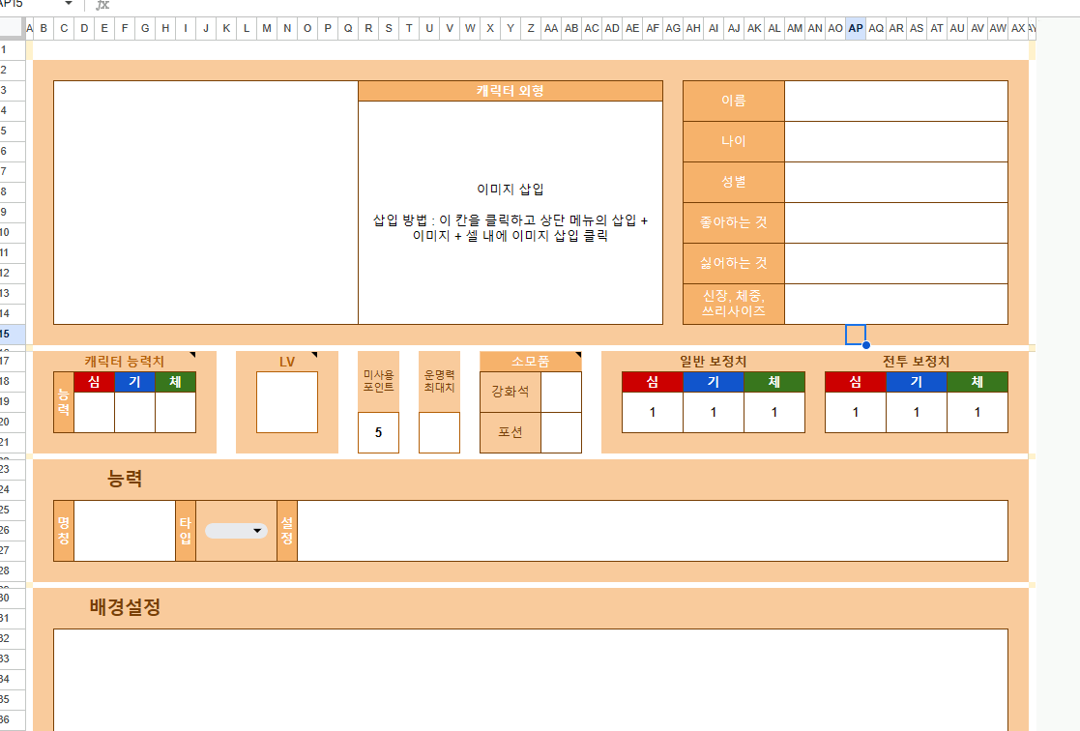Select the red 심 header under 캐릭터 능력치
1080x731 pixels.
[94, 382]
